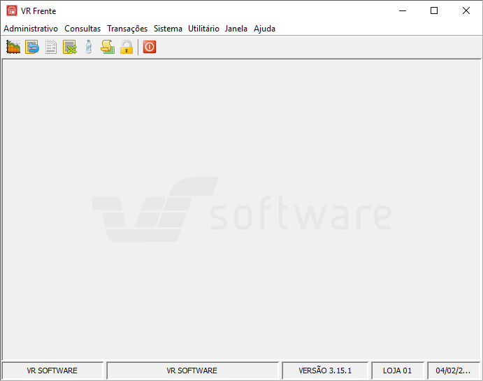Viewport: 483px width, 381px height.
Task: Maximize the VR Frente window
Action: (x=434, y=10)
